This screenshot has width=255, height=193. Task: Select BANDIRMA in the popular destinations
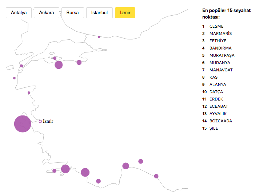220,48
